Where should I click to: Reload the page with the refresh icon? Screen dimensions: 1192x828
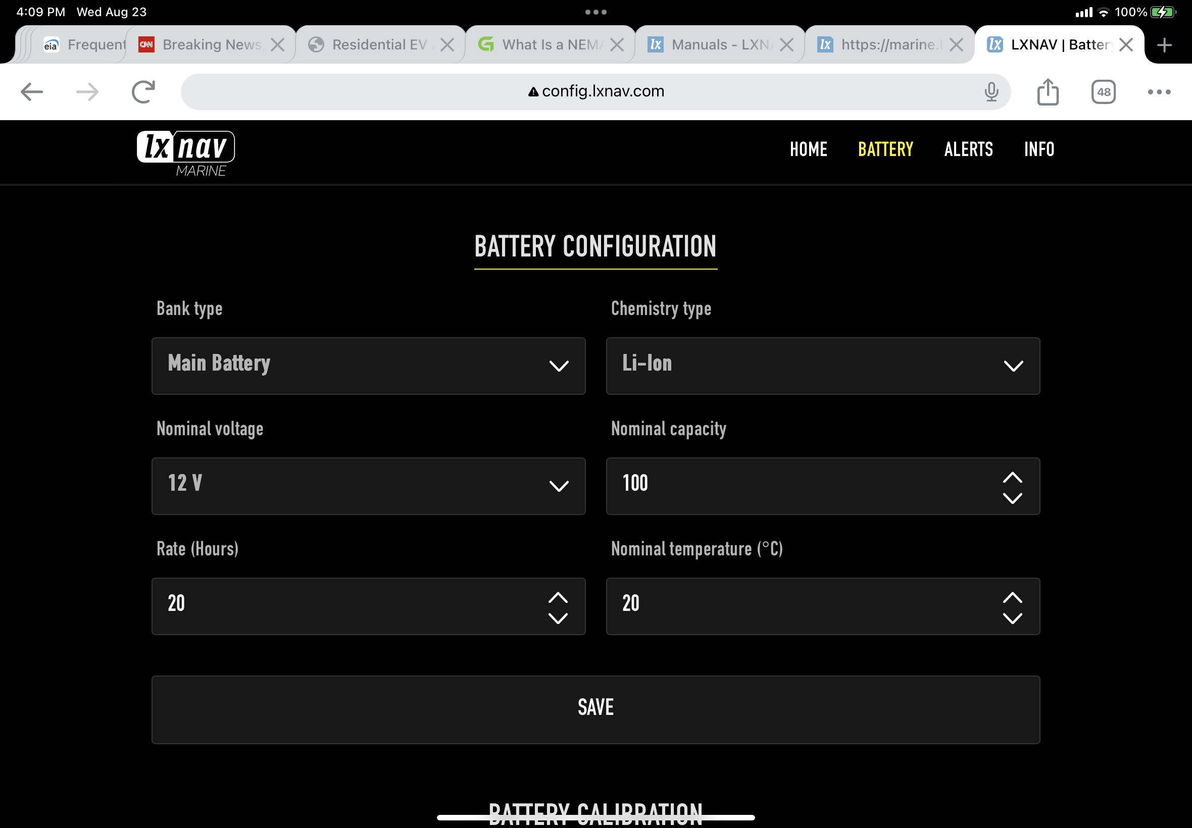tap(143, 92)
